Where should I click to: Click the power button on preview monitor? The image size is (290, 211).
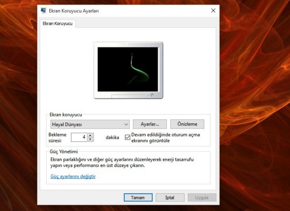click(152, 95)
